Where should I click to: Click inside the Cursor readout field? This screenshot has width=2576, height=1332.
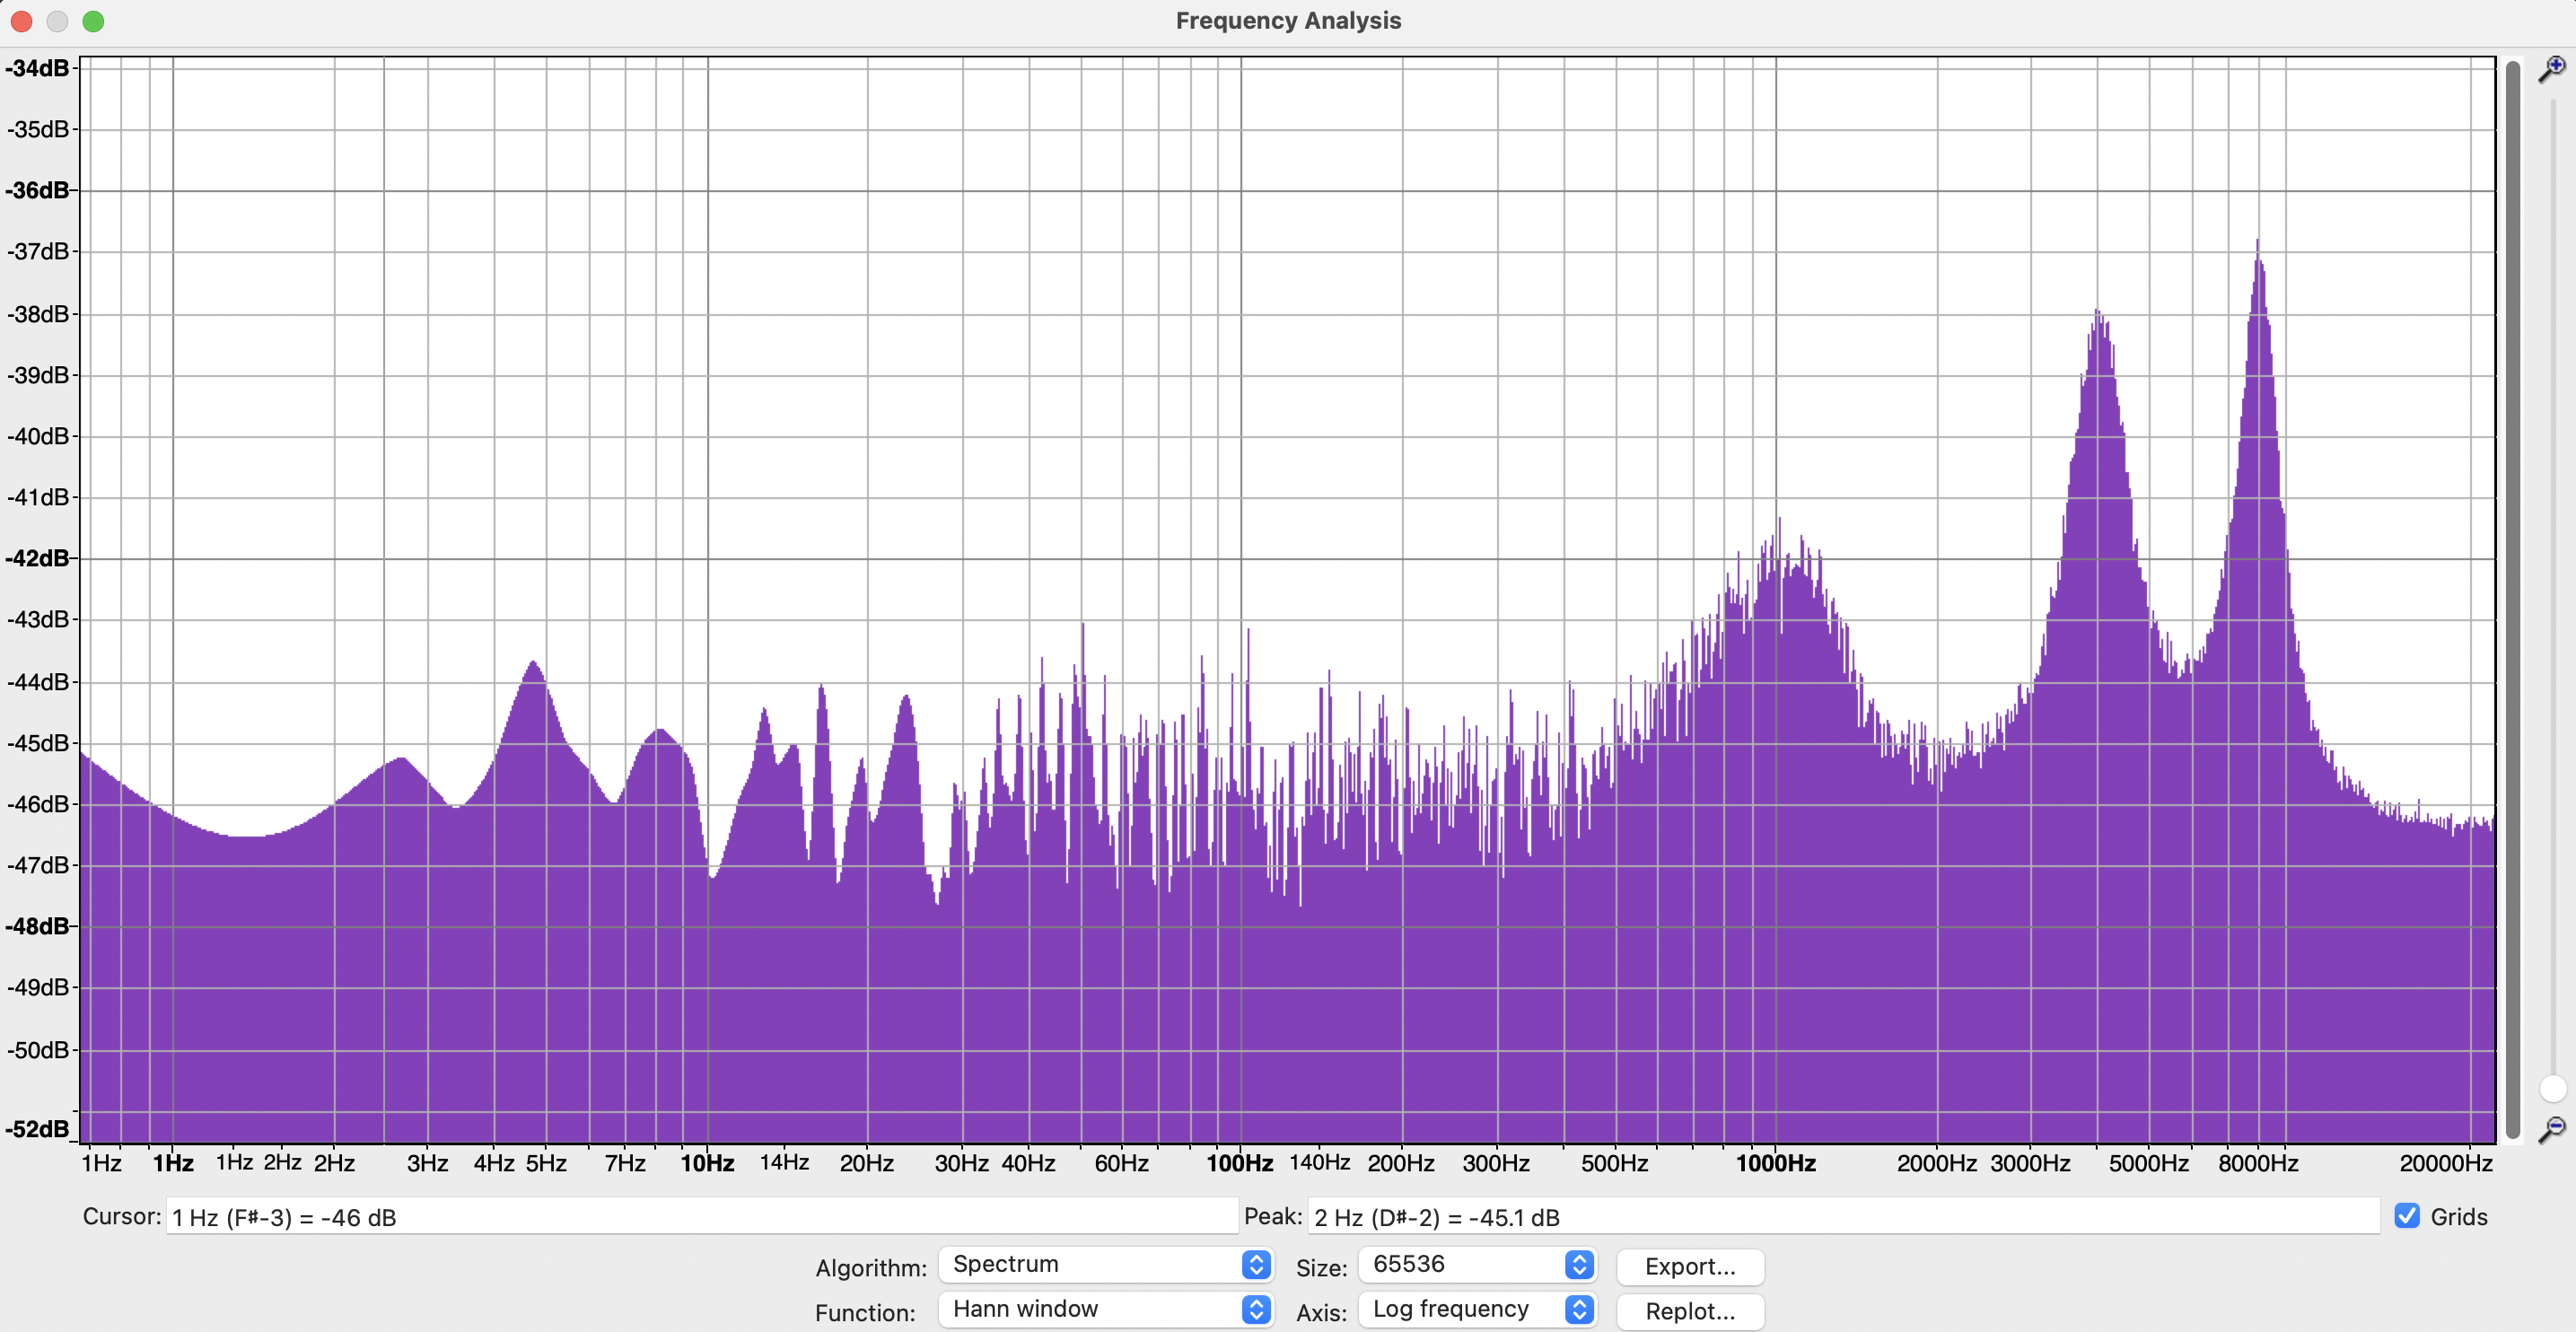coord(700,1217)
